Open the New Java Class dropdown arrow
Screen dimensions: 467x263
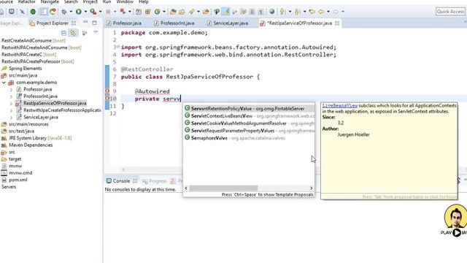(163, 12)
